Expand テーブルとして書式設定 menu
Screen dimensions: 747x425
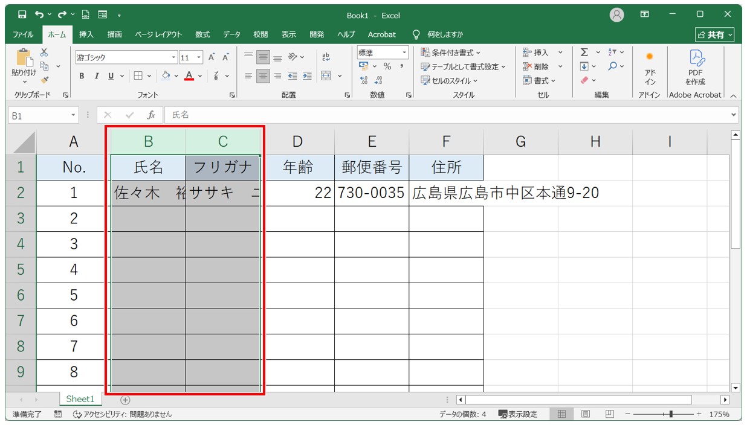point(463,66)
